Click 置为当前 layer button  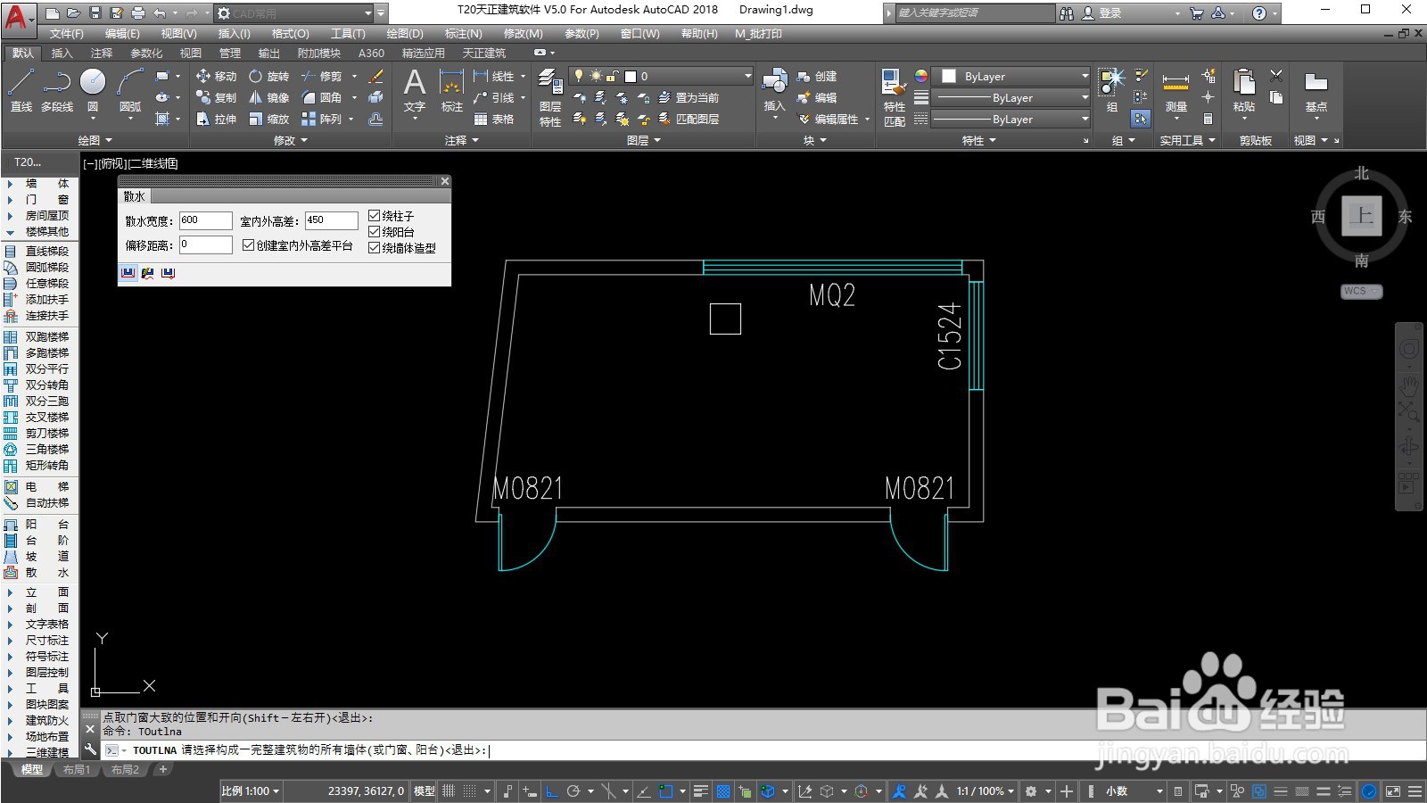click(x=689, y=97)
